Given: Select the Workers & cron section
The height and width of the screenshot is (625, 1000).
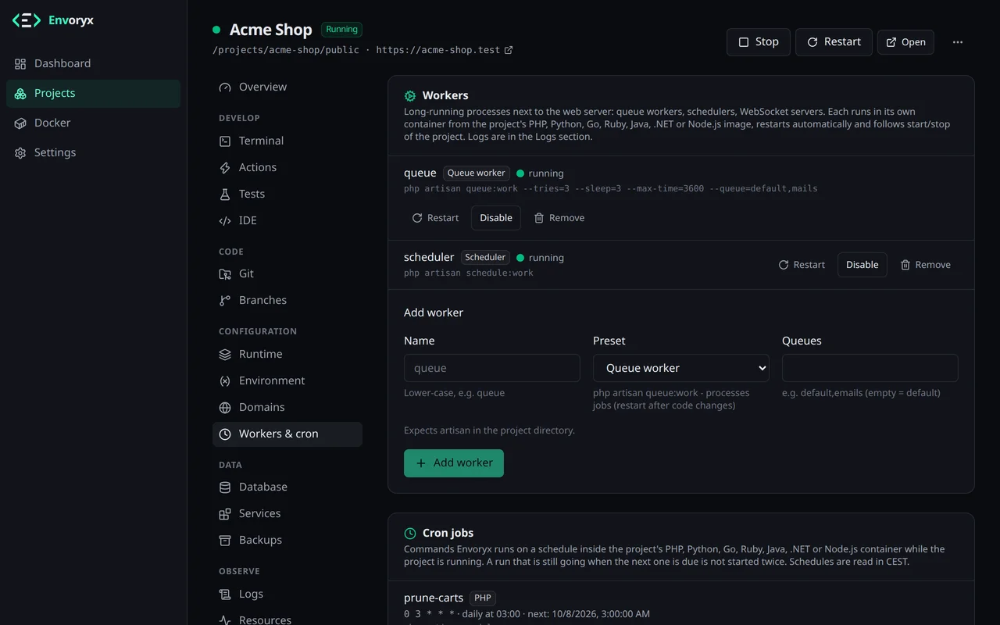Looking at the screenshot, I should (x=287, y=434).
